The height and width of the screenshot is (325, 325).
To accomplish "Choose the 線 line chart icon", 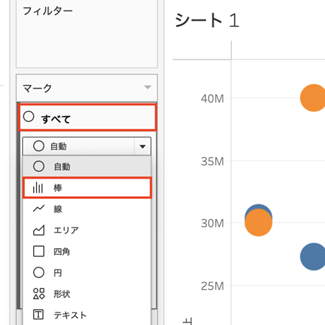I will point(39,209).
